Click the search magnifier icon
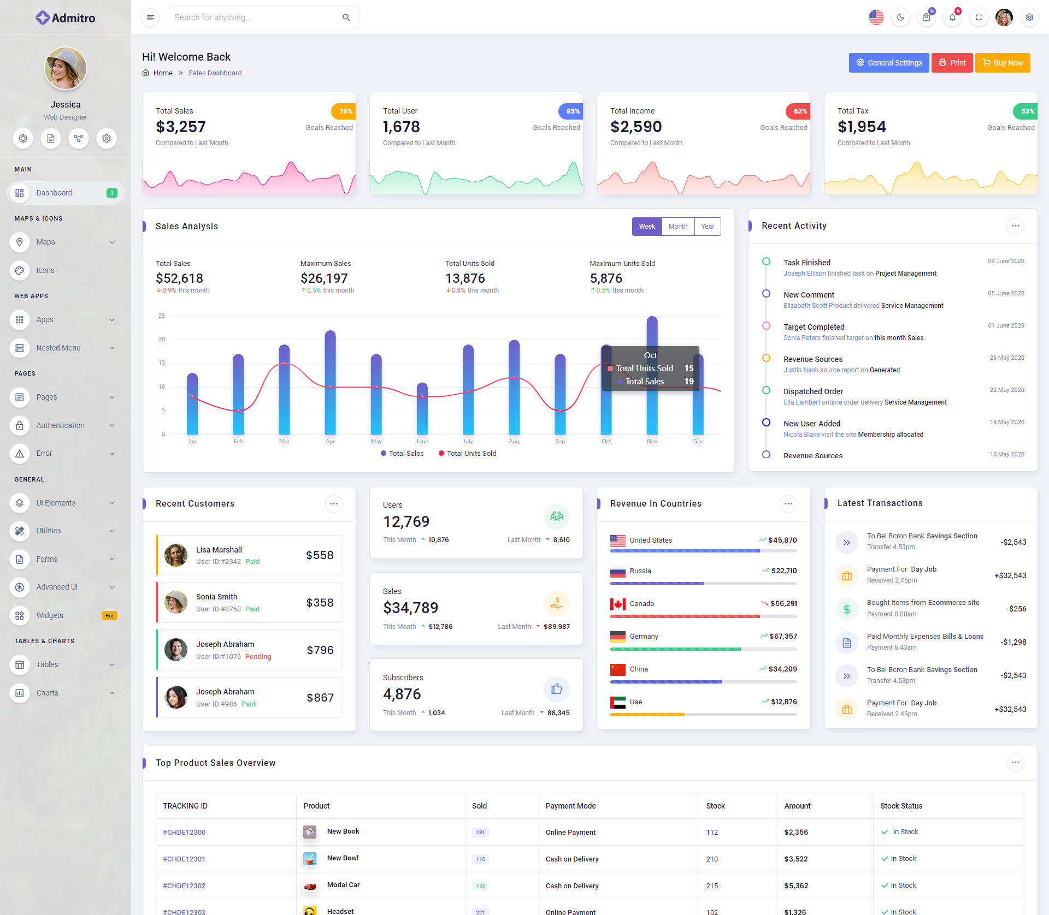Screen dimensions: 1049x915 [346, 17]
